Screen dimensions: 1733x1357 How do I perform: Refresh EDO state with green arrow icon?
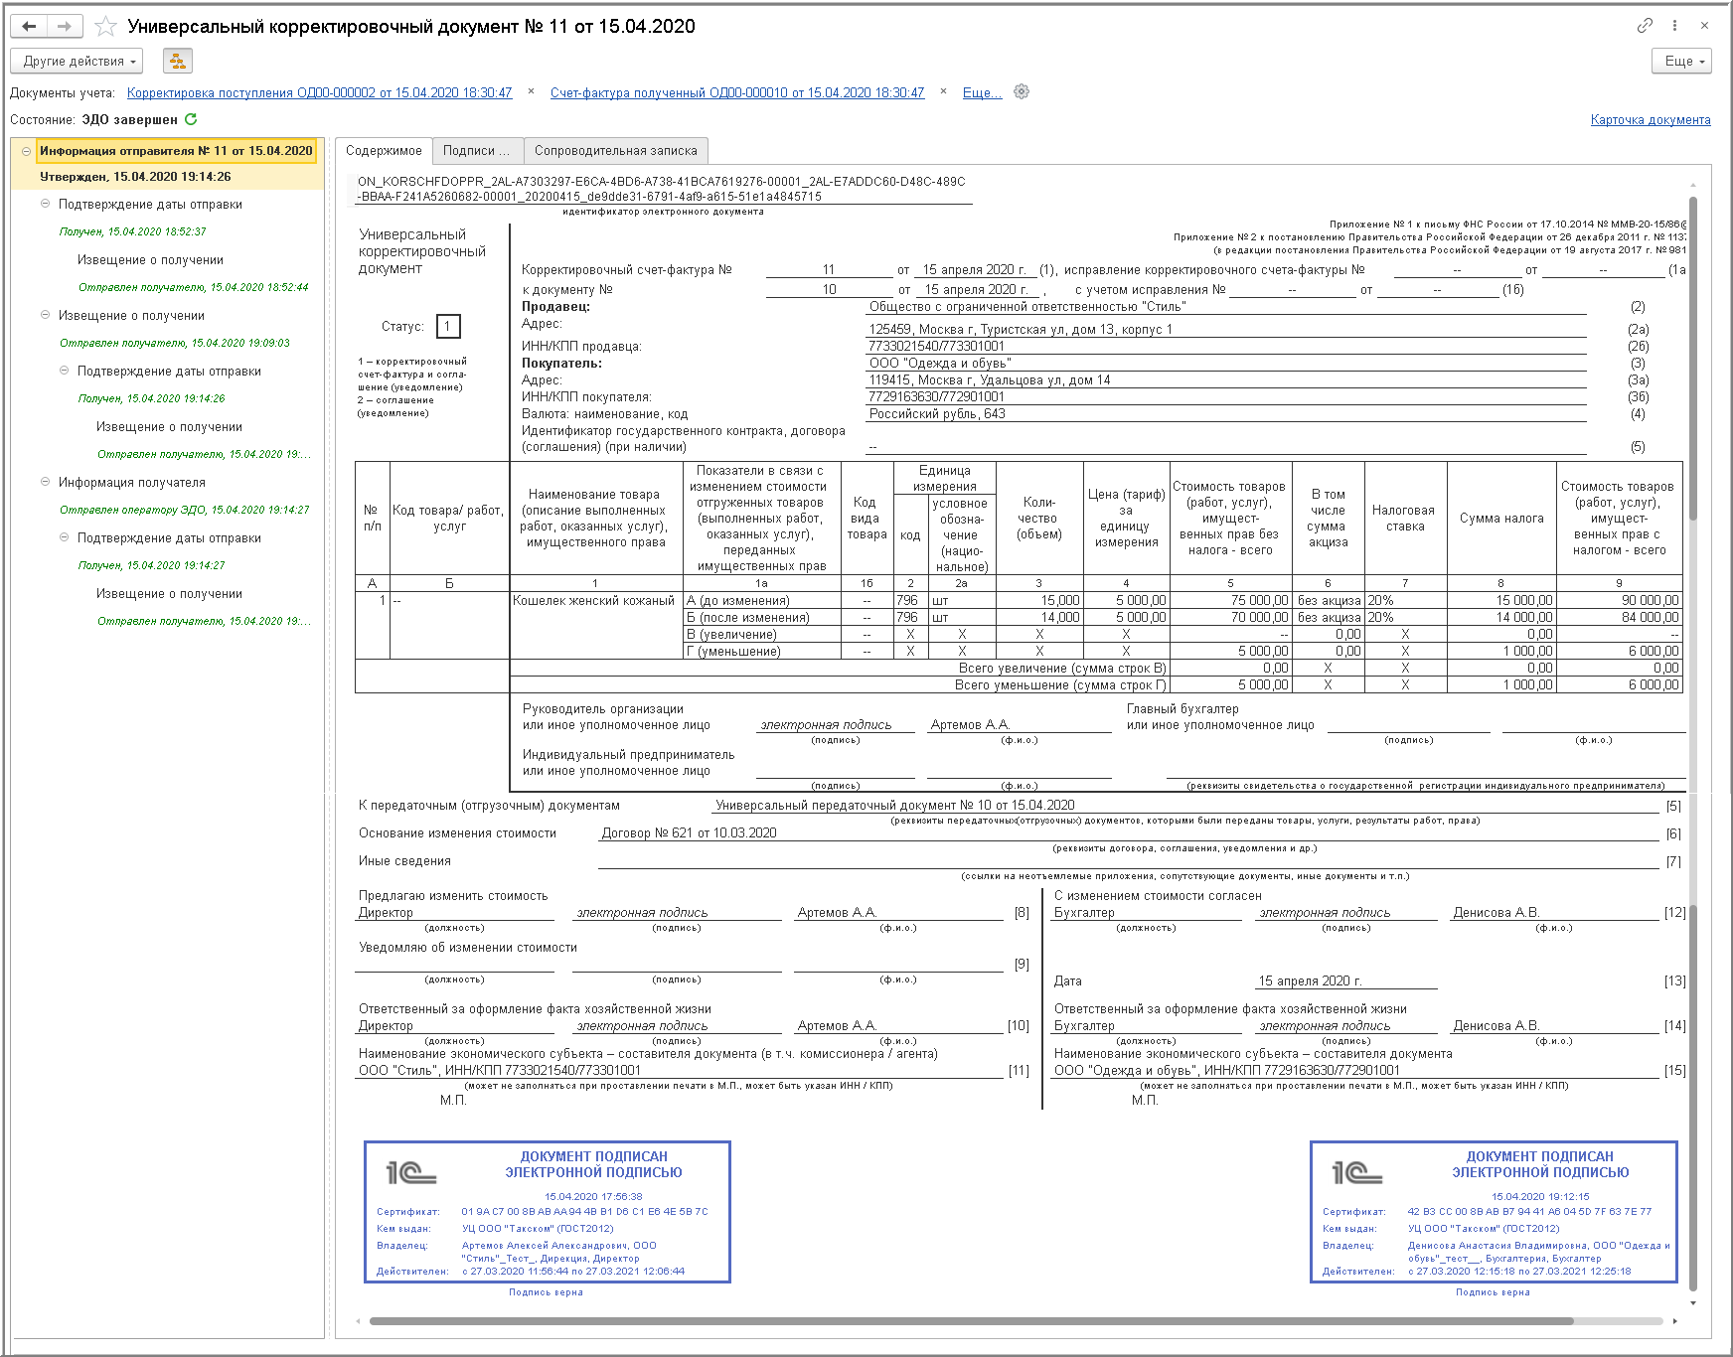point(191,119)
